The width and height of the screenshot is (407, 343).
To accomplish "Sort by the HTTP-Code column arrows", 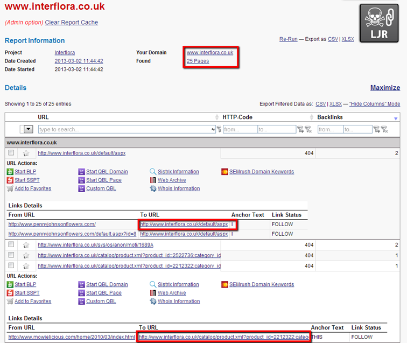I will coord(312,117).
